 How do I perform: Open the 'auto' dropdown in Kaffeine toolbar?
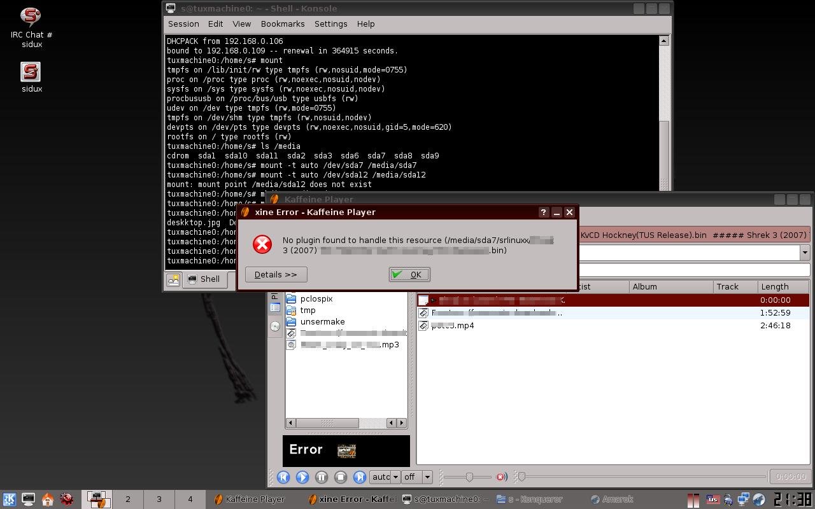pyautogui.click(x=385, y=477)
